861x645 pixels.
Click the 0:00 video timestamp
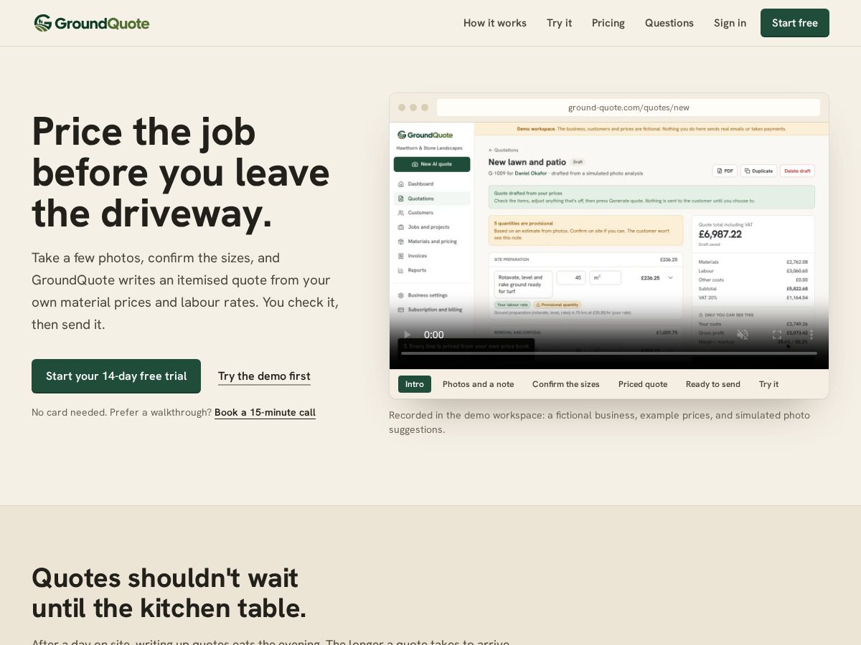point(434,335)
